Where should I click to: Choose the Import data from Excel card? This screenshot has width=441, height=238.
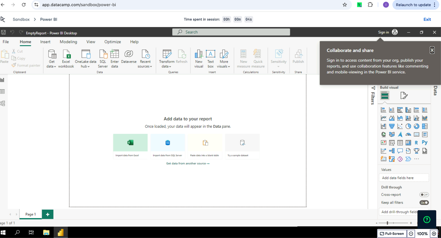(x=130, y=146)
